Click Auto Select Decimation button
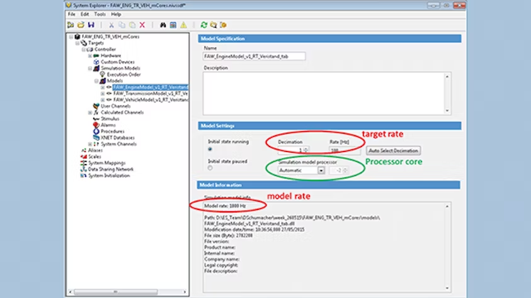The image size is (531, 298). [x=394, y=151]
